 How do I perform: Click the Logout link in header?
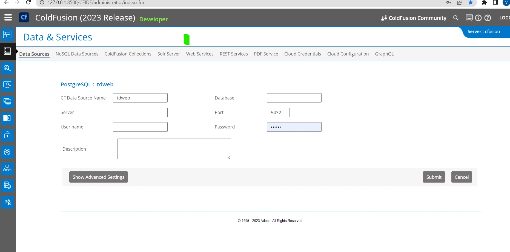click(x=505, y=18)
